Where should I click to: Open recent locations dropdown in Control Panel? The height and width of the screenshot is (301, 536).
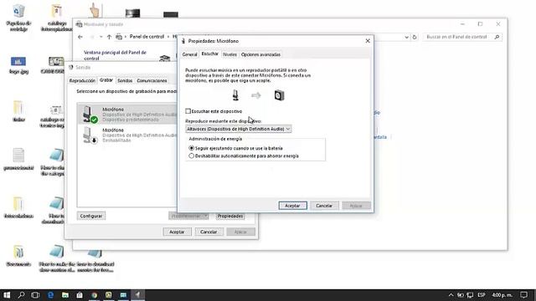[x=101, y=37]
